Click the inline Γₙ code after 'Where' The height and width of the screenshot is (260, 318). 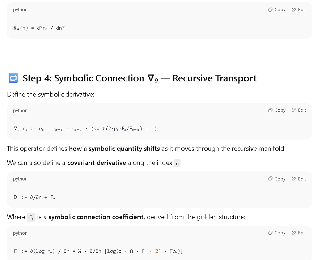click(31, 217)
